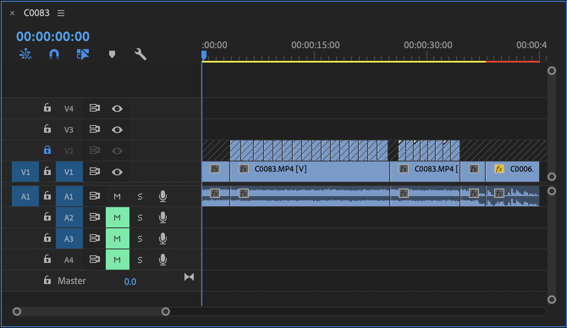Solo audio track A1
The height and width of the screenshot is (328, 567).
pyautogui.click(x=140, y=197)
